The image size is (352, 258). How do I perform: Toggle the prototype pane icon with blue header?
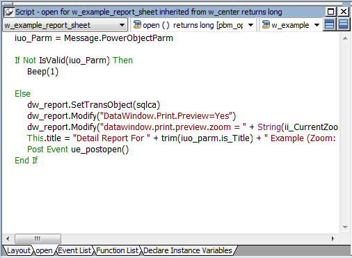[x=329, y=24]
